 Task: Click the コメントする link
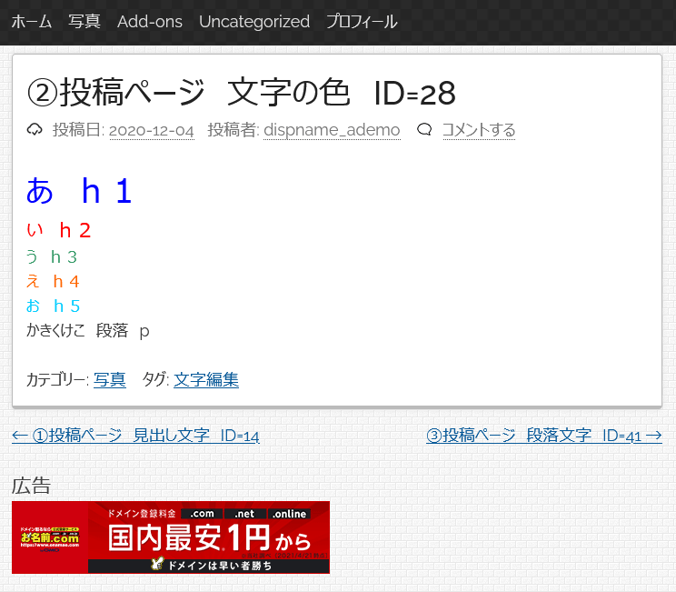click(479, 130)
